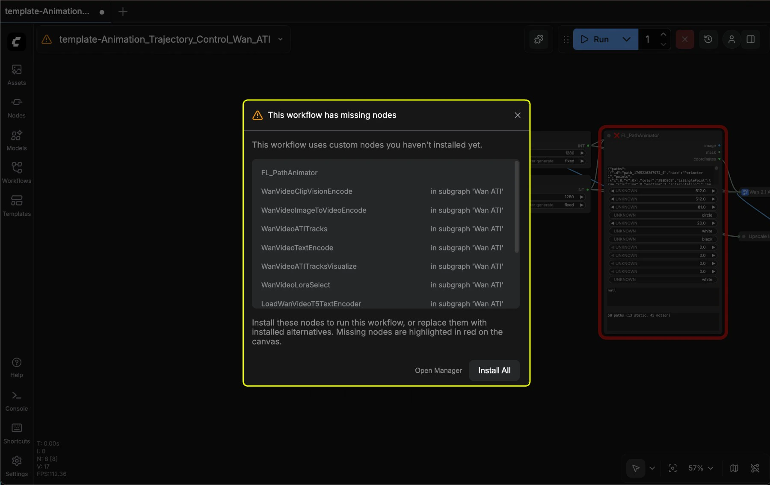770x485 pixels.
Task: Open the Models sidebar panel
Action: 17,141
